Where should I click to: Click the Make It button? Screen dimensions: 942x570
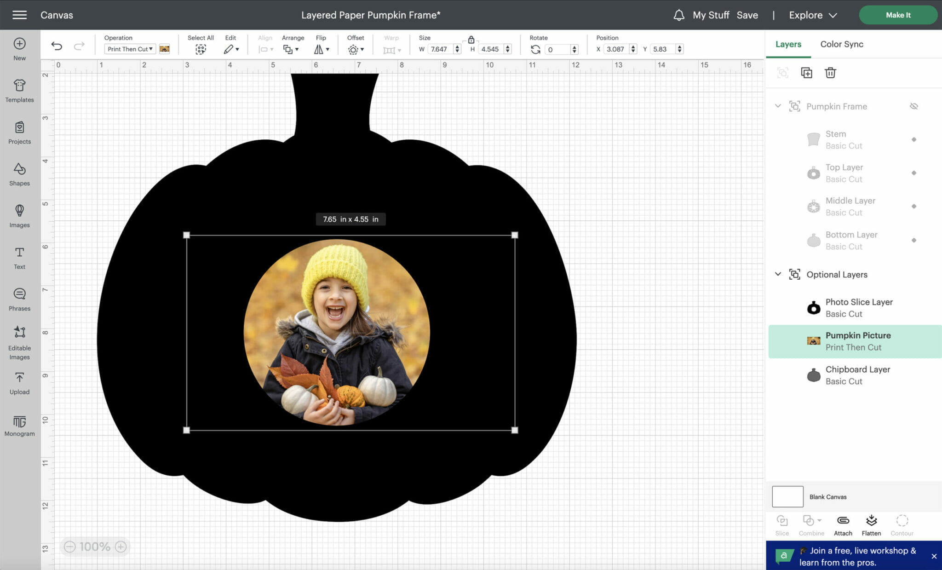[897, 15]
